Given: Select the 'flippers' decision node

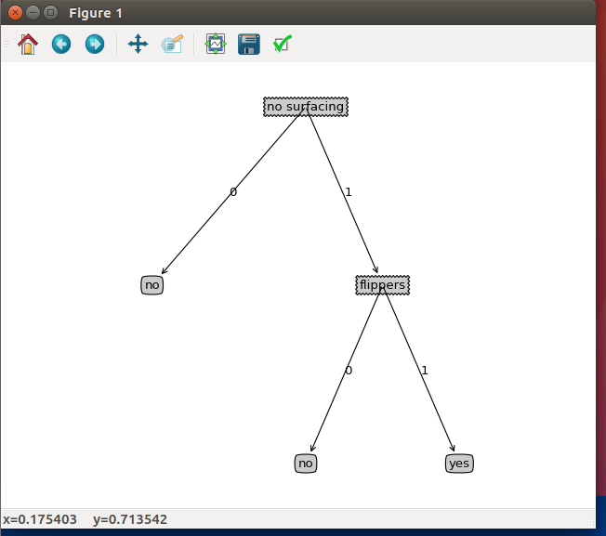Looking at the screenshot, I should [382, 285].
